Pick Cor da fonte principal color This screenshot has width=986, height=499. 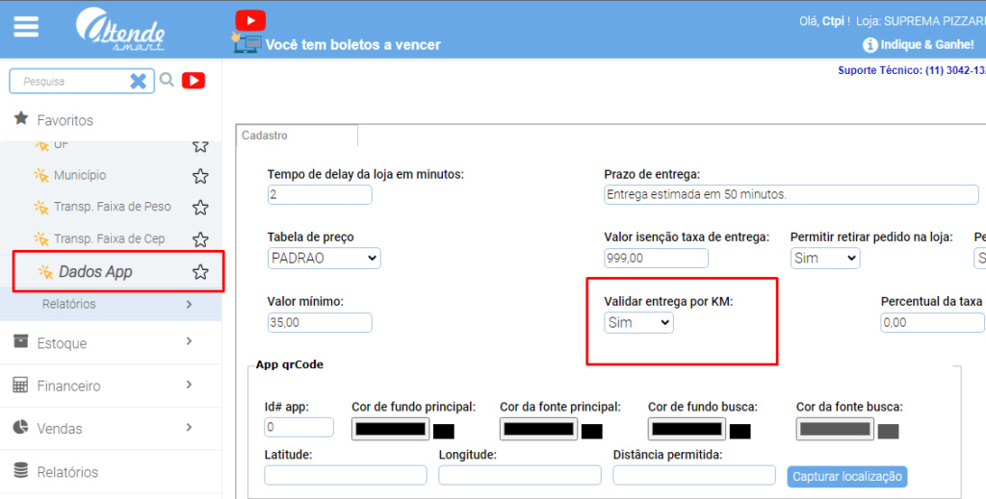(x=539, y=430)
